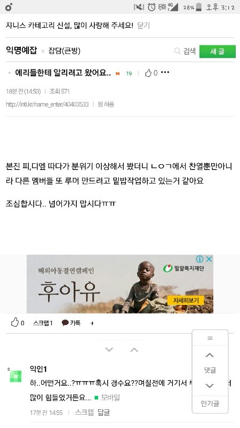Go to previous post with up chevron
This screenshot has width=240, height=428.
pos(134,350)
